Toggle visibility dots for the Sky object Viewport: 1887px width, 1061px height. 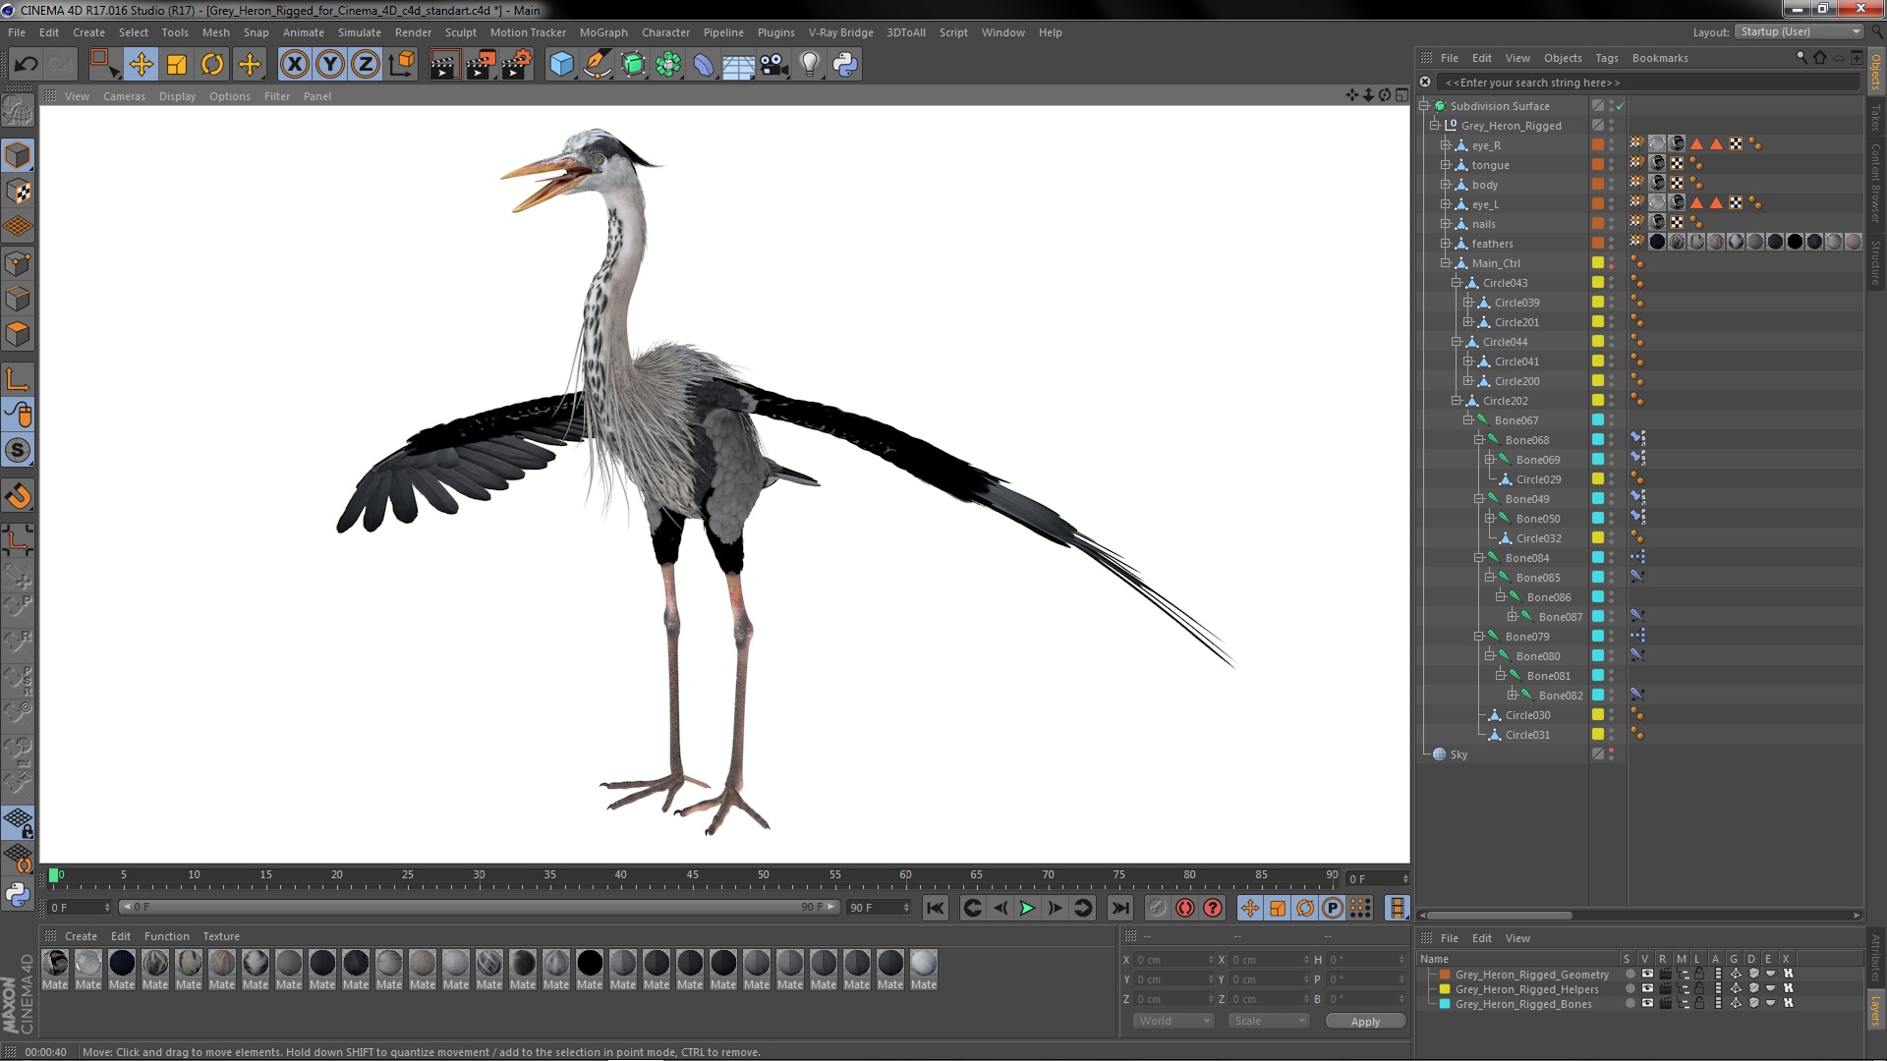1611,754
